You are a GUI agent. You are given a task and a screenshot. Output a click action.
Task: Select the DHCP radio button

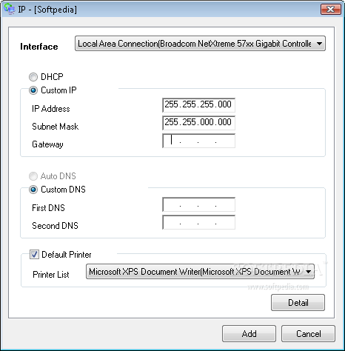tap(33, 77)
